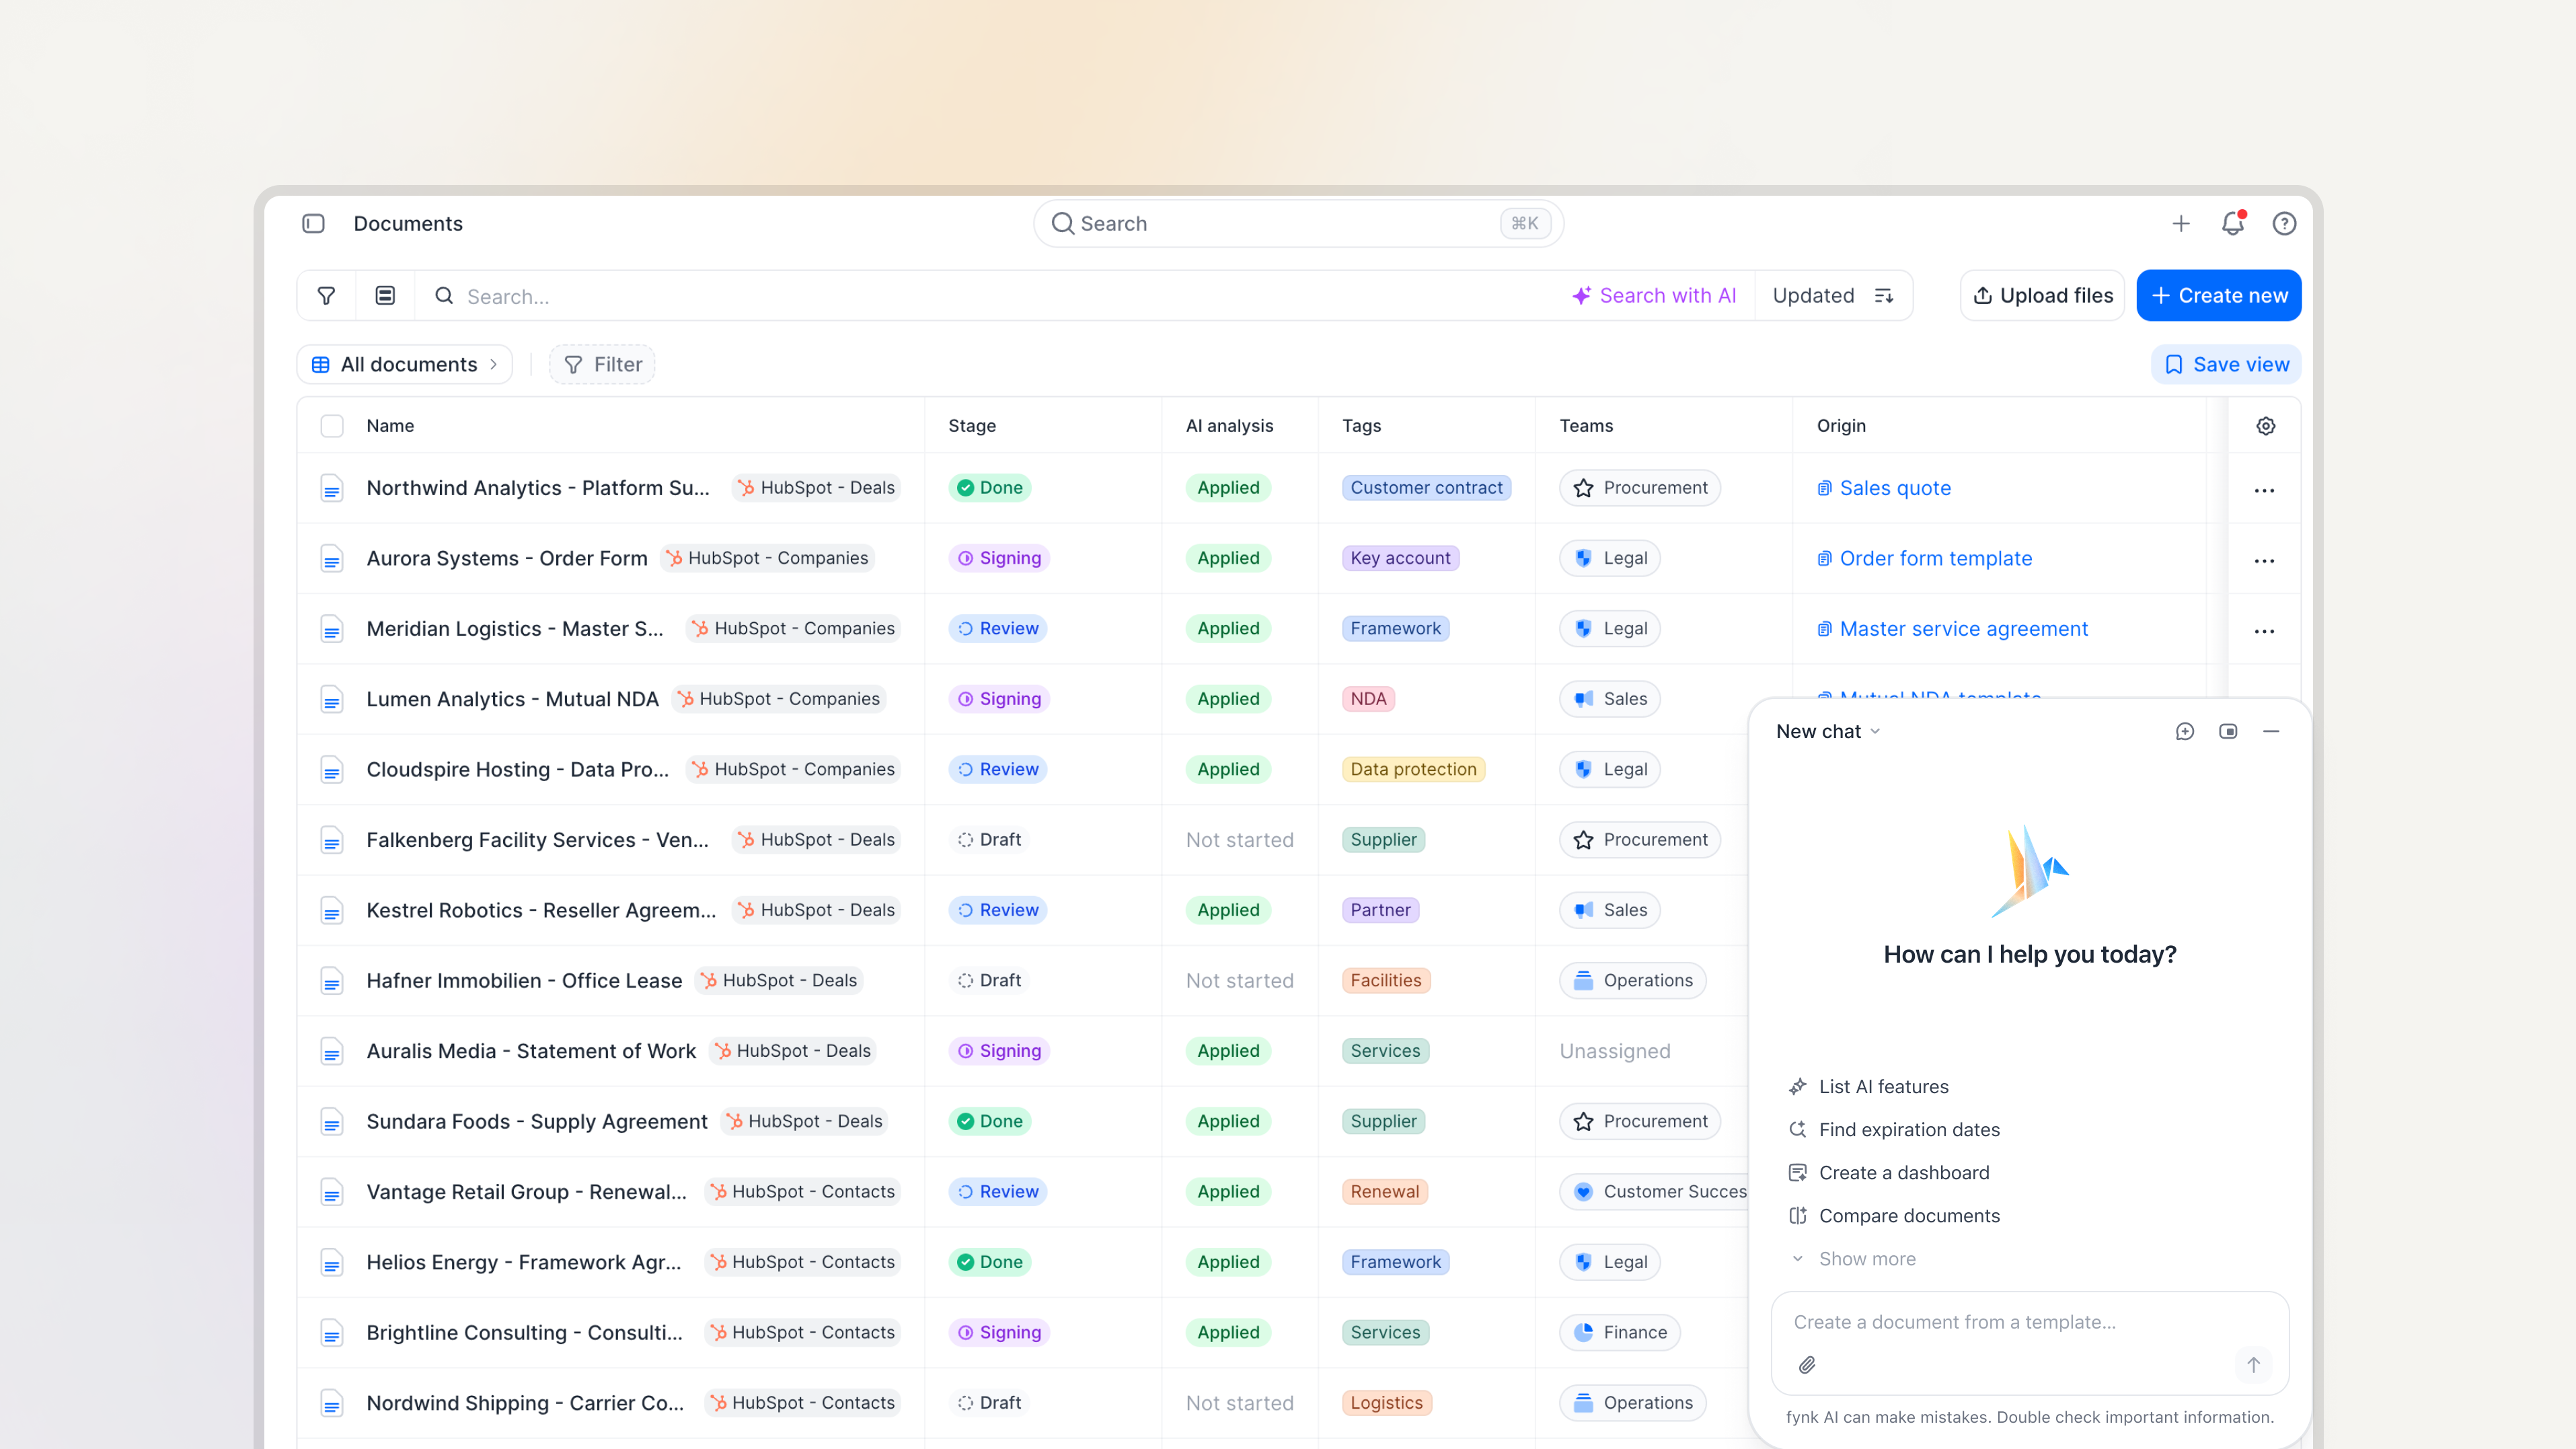Attach a file with paperclip icon
Screen dimensions: 2576x1449
tap(1807, 1365)
